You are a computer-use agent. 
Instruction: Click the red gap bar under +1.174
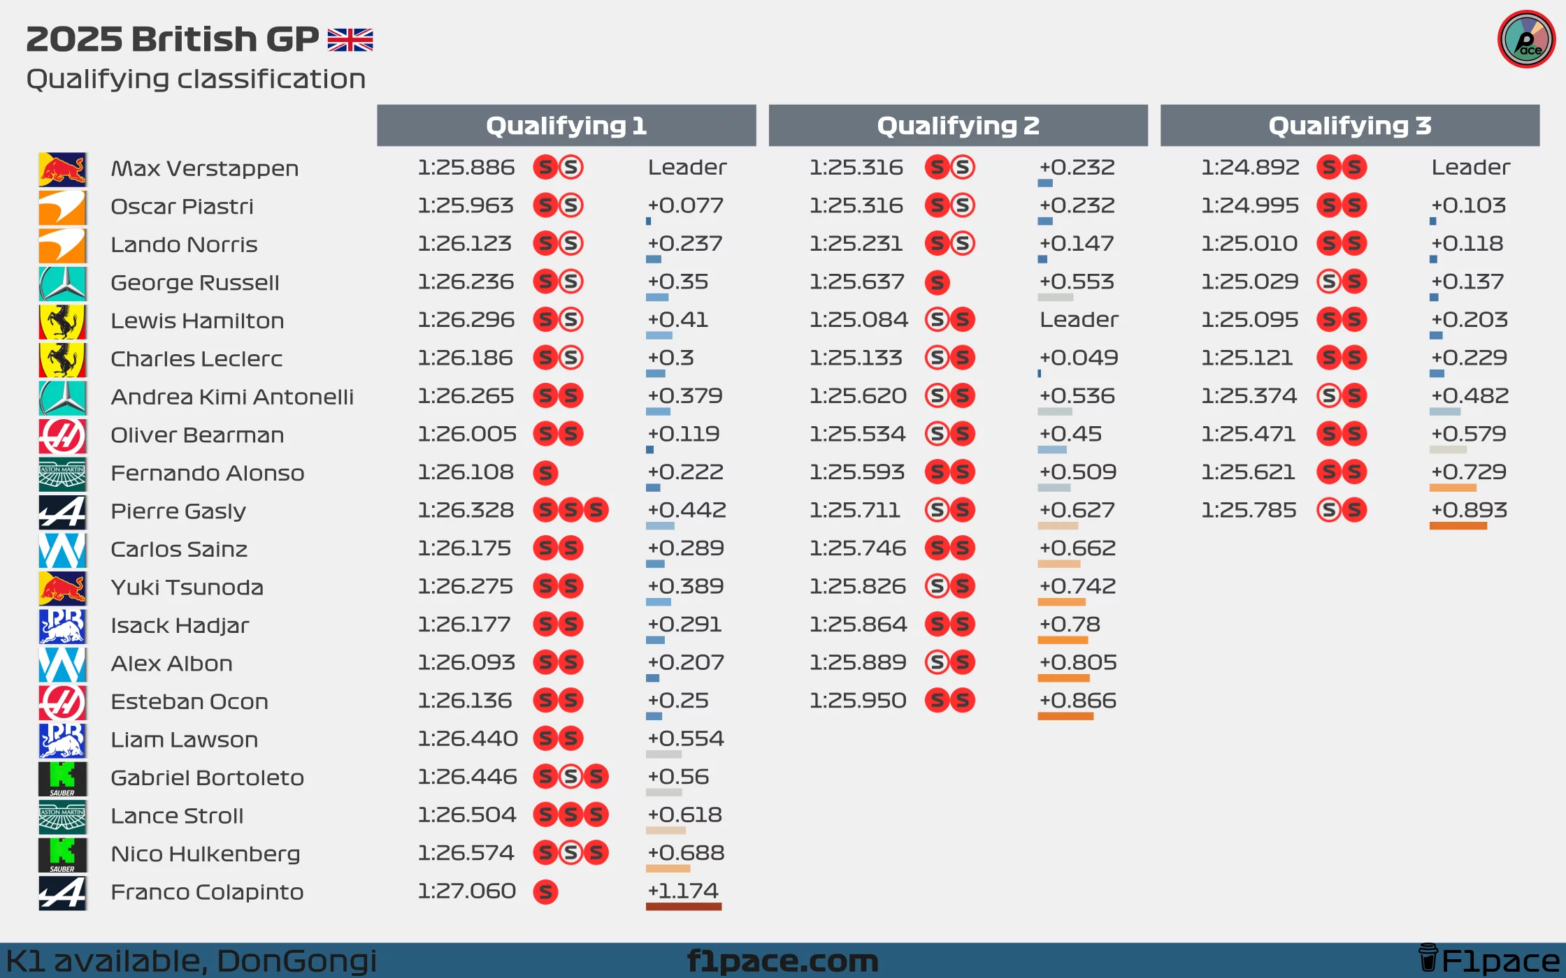point(684,907)
